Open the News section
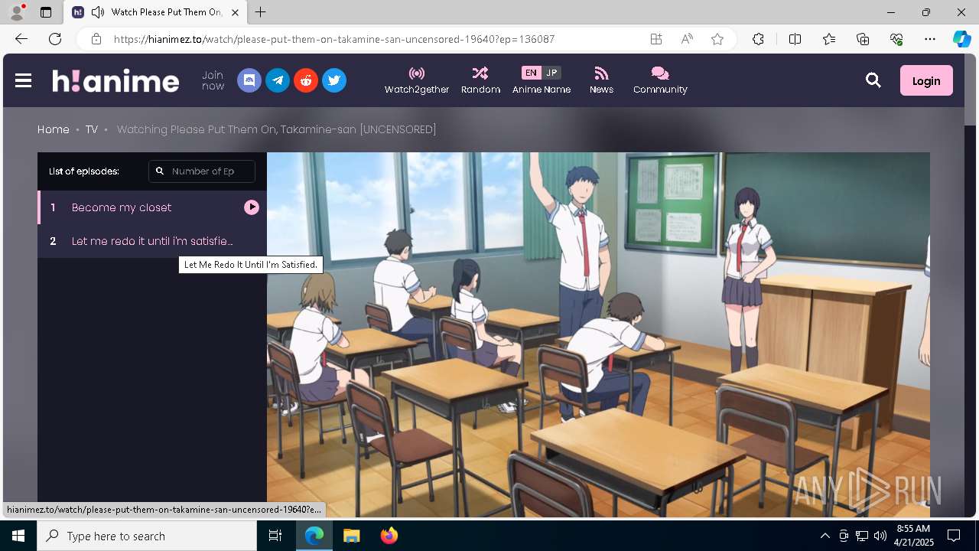979x551 pixels. pyautogui.click(x=601, y=80)
